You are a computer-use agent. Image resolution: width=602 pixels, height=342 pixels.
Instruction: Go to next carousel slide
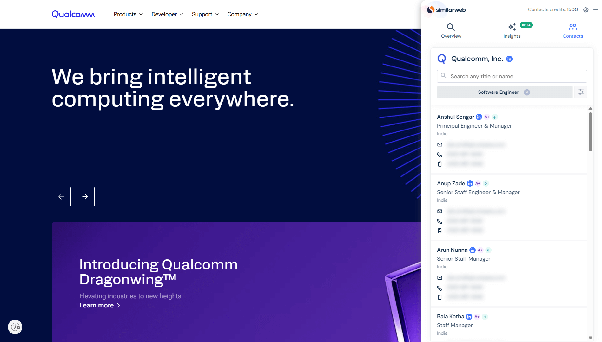[x=85, y=197]
